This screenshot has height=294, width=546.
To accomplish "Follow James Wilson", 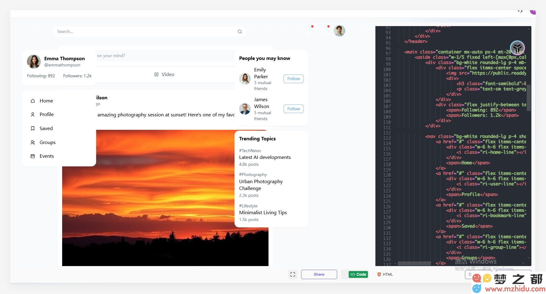I will click(x=293, y=109).
